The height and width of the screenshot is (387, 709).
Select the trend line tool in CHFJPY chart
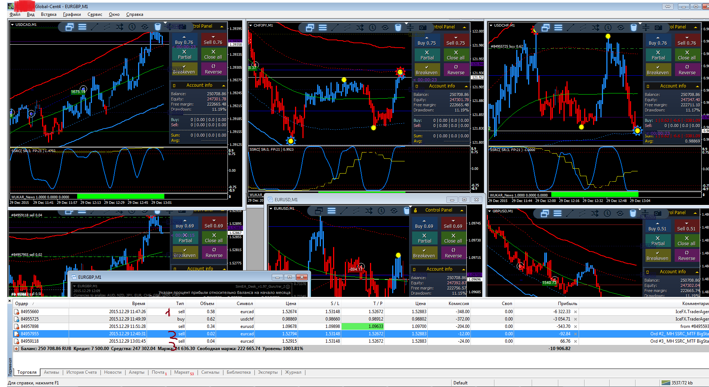[x=335, y=28]
